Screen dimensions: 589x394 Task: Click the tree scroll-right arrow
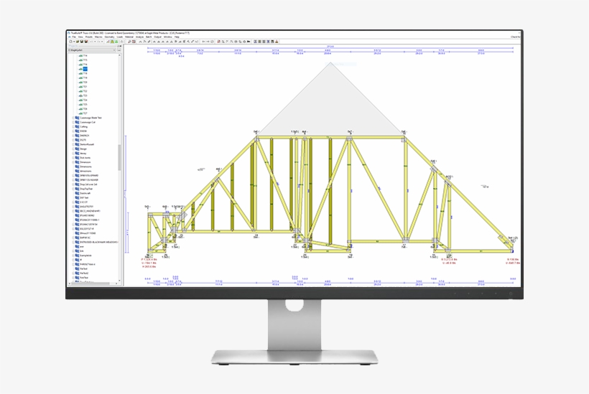tap(116, 283)
